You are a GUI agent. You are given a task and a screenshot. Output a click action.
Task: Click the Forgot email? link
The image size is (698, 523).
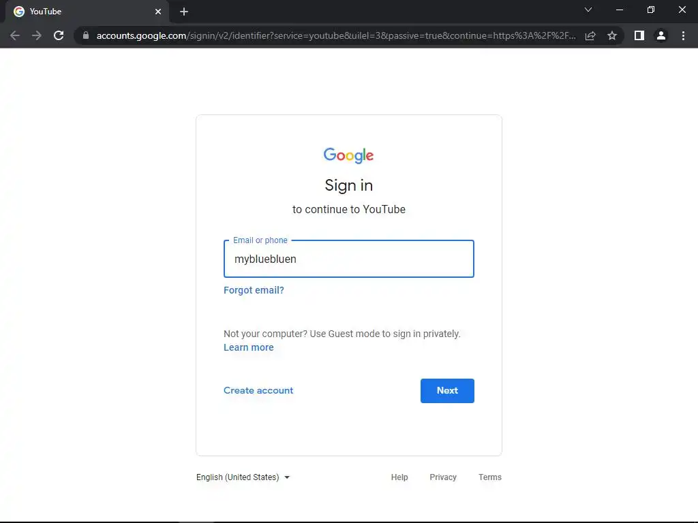[x=254, y=290]
